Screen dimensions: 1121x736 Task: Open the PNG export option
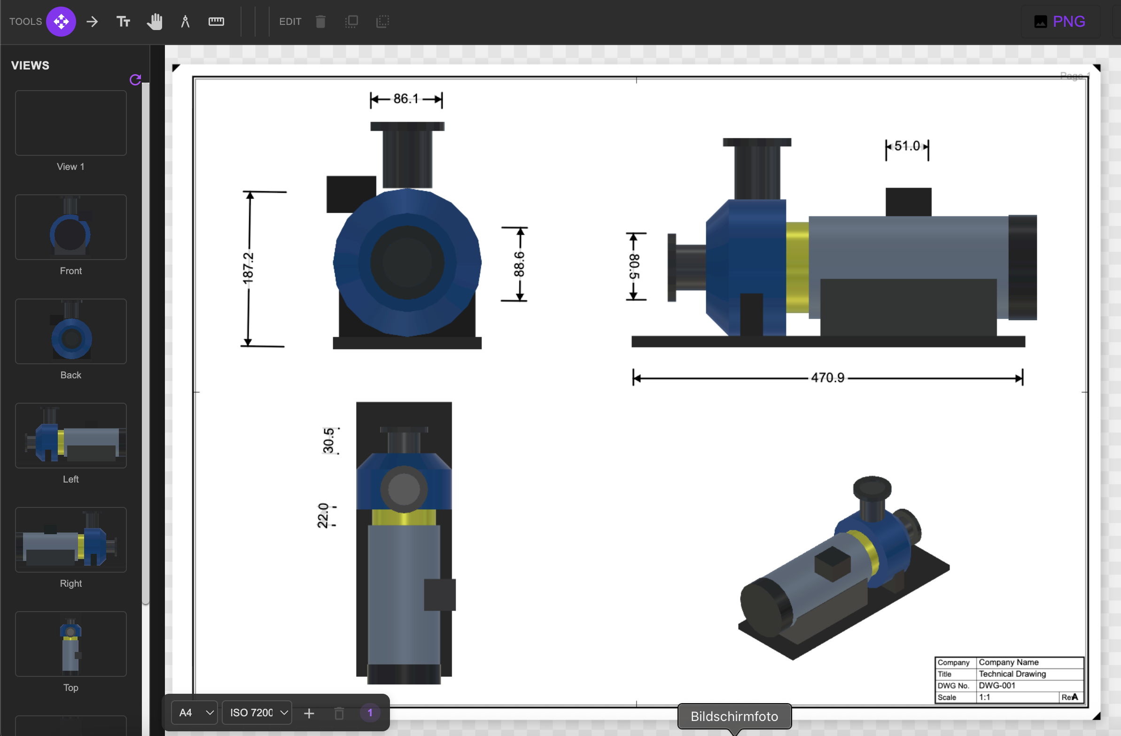point(1060,21)
